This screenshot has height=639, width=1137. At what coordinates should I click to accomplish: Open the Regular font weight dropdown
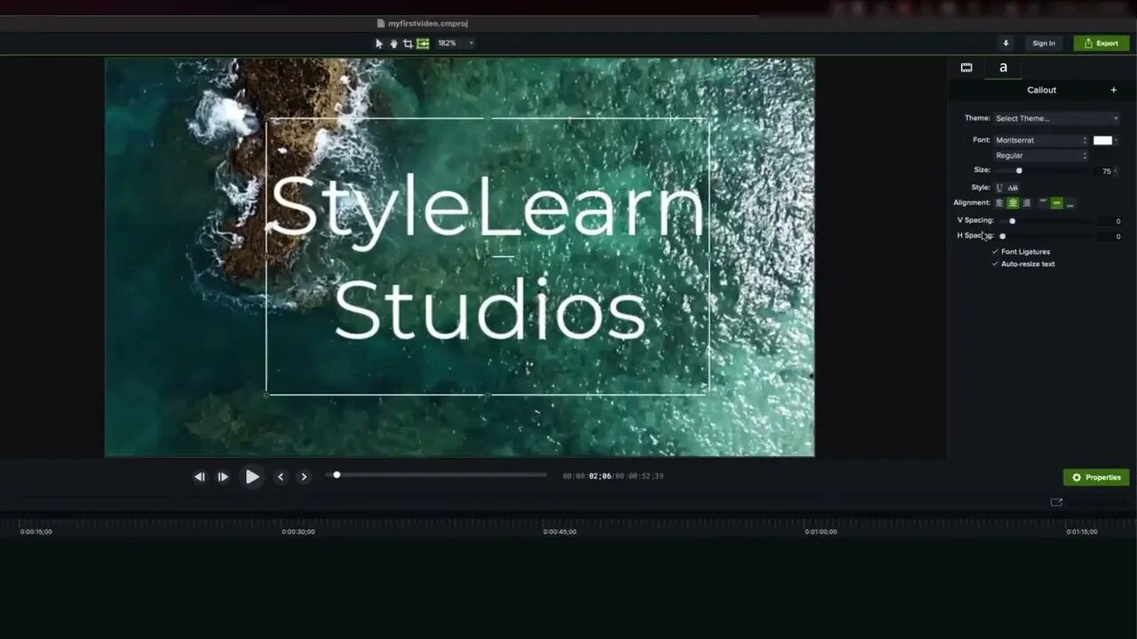[1040, 155]
